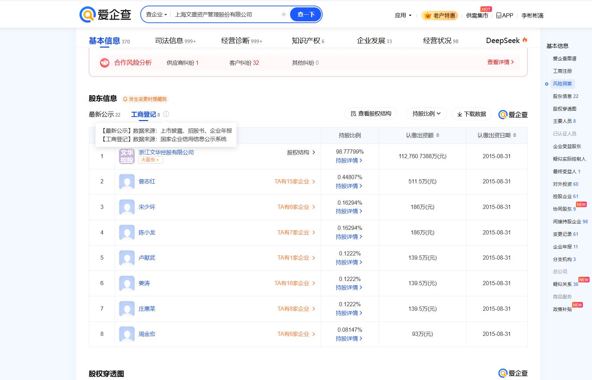Click the 查一下 search button
This screenshot has width=592, height=380.
tap(306, 14)
